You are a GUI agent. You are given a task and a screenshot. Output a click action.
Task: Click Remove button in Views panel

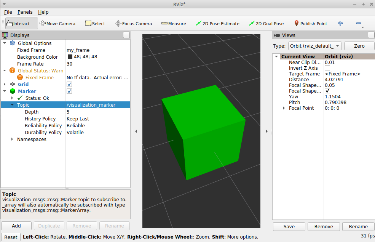point(324,226)
